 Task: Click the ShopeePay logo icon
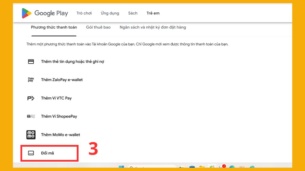point(31,116)
